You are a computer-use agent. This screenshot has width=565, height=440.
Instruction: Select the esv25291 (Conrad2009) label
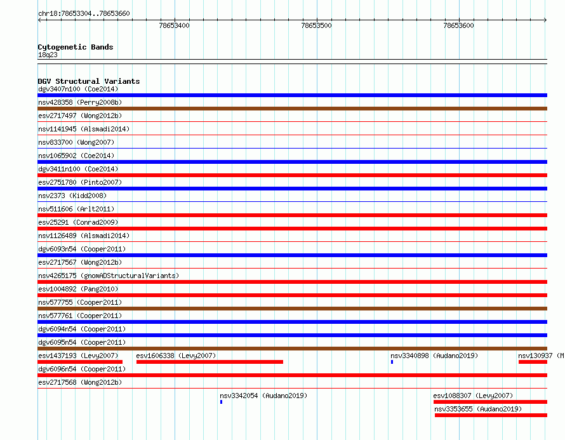(x=78, y=222)
